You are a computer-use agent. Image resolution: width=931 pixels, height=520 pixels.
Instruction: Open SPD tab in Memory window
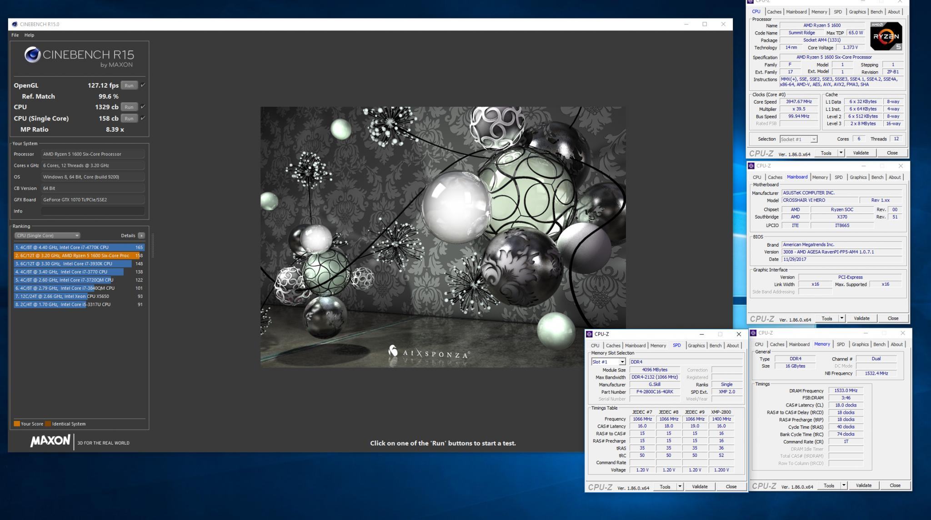point(841,344)
